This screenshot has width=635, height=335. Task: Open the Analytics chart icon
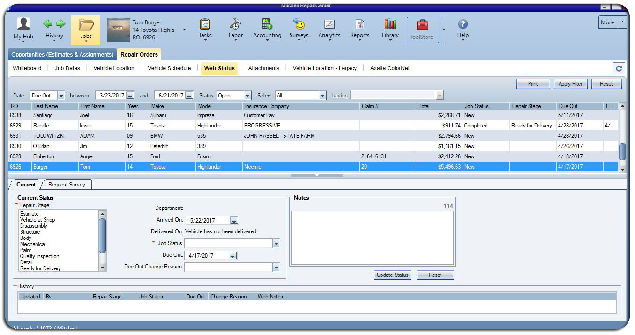pos(329,24)
